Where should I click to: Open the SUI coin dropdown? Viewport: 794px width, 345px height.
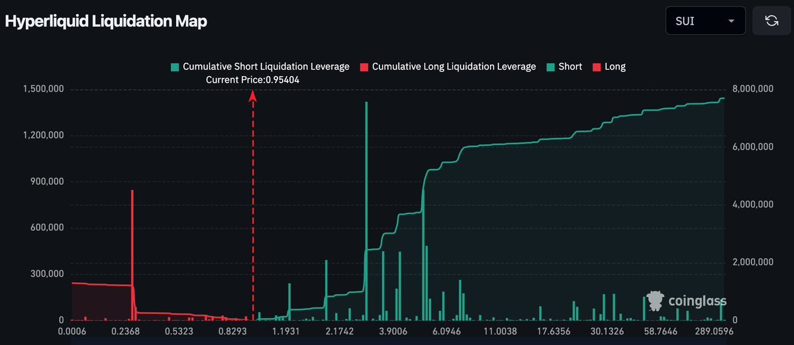click(705, 21)
